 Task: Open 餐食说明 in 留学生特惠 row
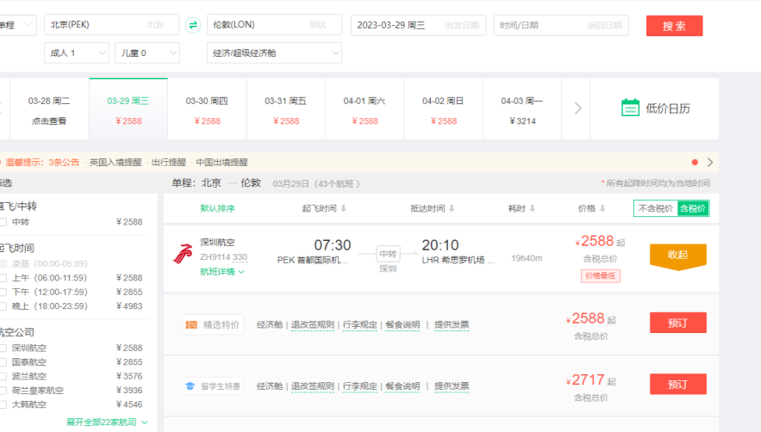click(x=402, y=386)
